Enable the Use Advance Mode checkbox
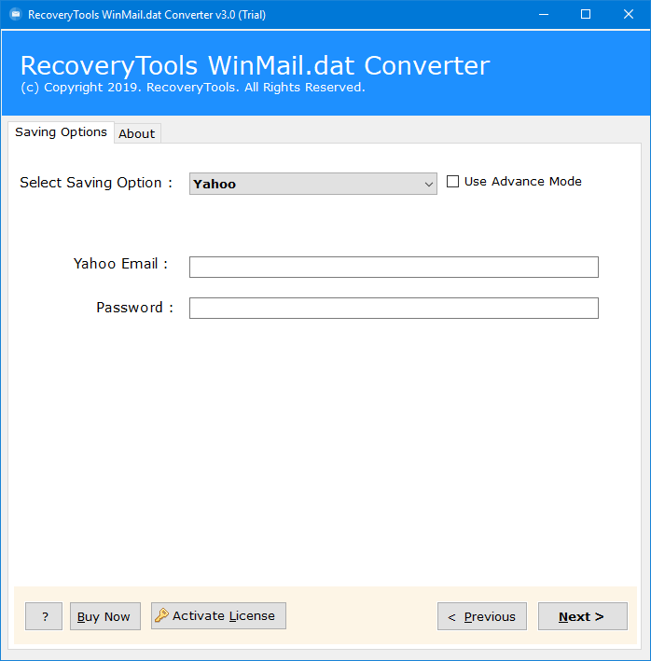The height and width of the screenshot is (661, 651). 452,181
